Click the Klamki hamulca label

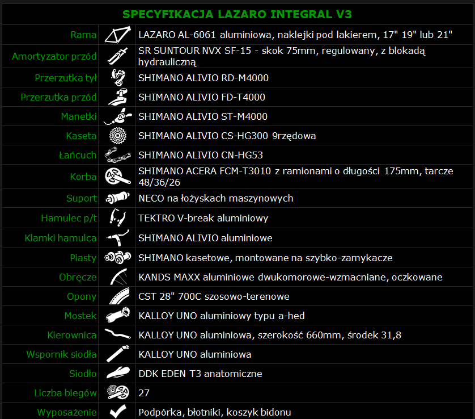pos(61,238)
